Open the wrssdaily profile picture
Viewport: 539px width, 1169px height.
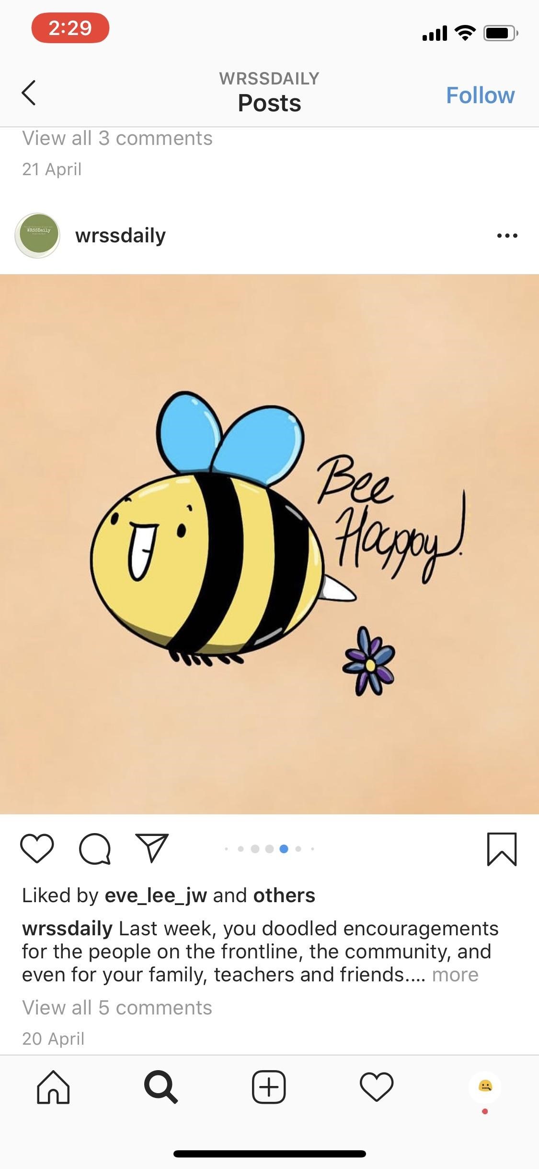point(37,236)
